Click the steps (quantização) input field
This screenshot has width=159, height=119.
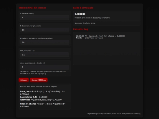pos(45,67)
